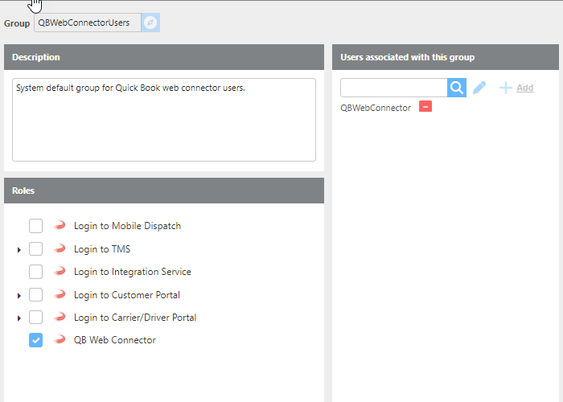Tick the Login to Customer Portal checkbox
Image resolution: width=563 pixels, height=402 pixels.
coord(35,295)
